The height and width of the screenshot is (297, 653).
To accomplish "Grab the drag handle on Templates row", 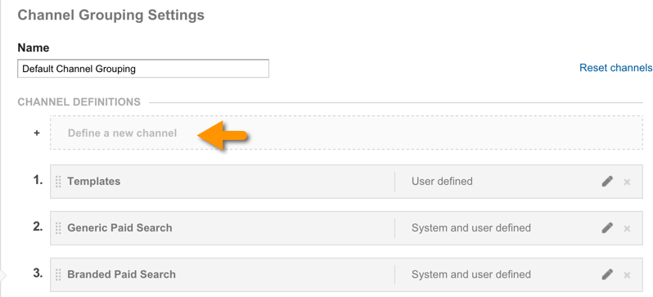I will [x=58, y=182].
